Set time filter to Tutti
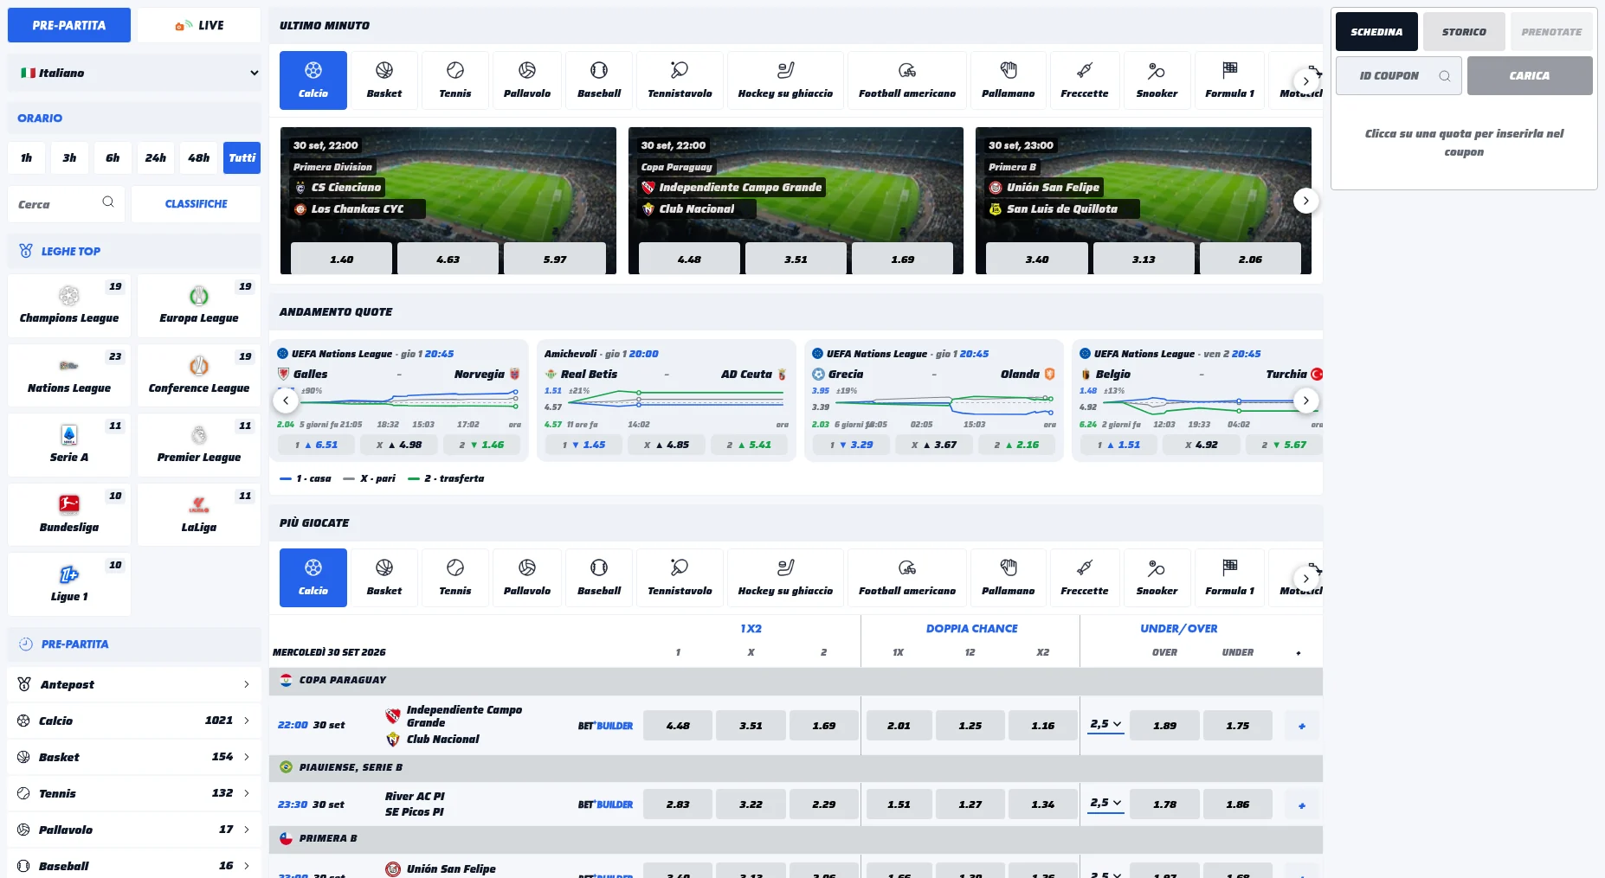 tap(242, 157)
